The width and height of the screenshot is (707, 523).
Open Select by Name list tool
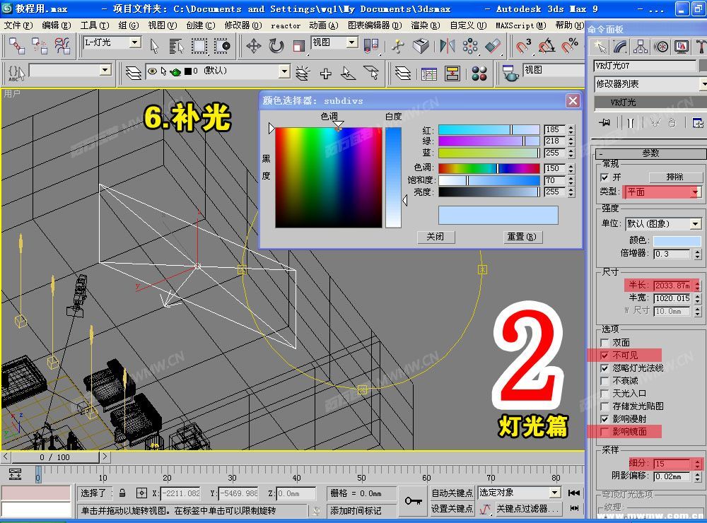[x=176, y=46]
